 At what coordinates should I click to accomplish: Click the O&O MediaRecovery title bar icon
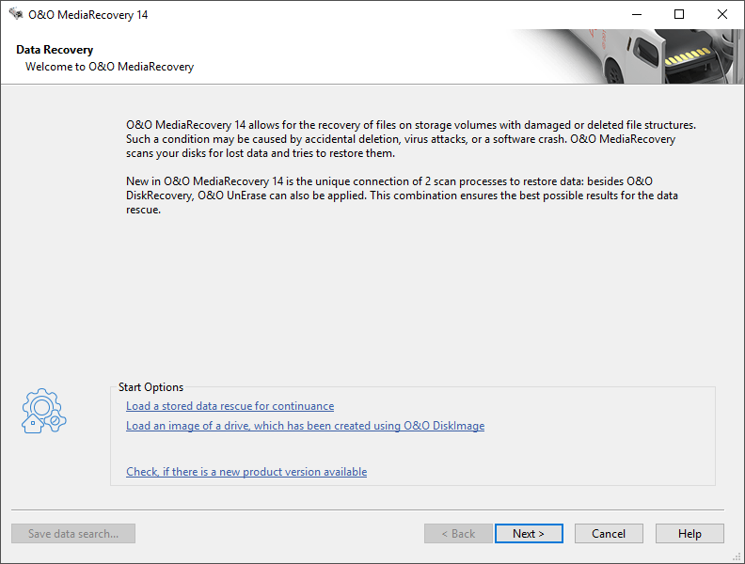(16, 14)
